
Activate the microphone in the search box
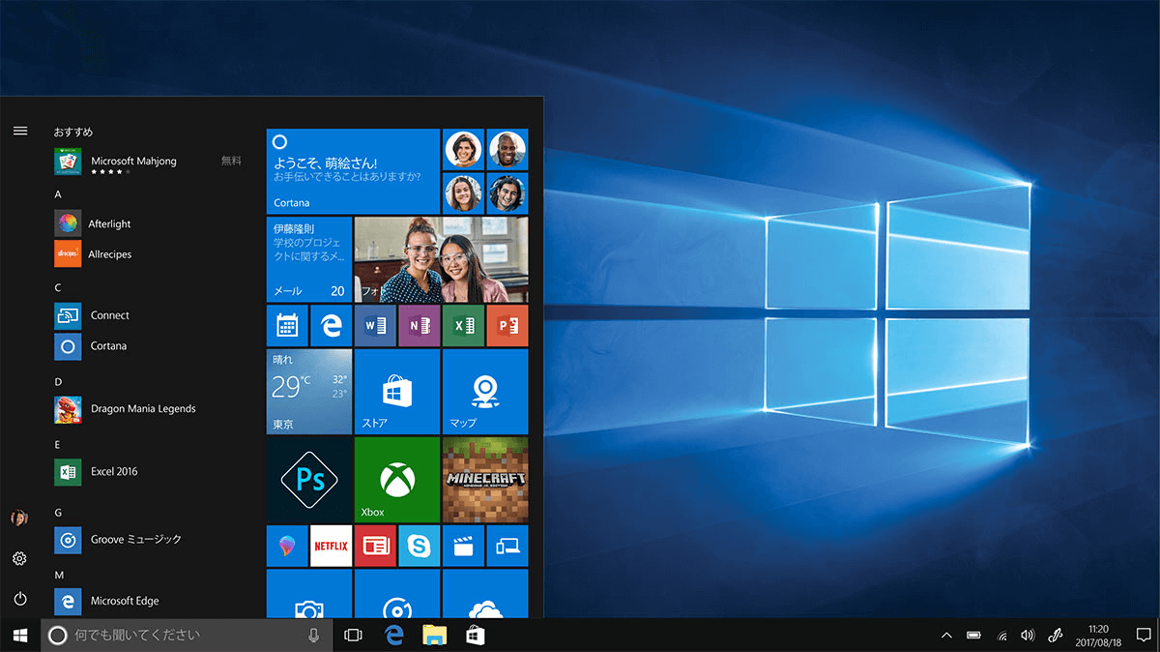point(313,636)
